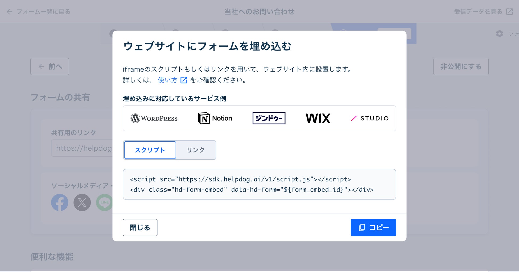
Task: Click the ウェブサイトにフォームを埋め込む heading
Action: click(207, 46)
